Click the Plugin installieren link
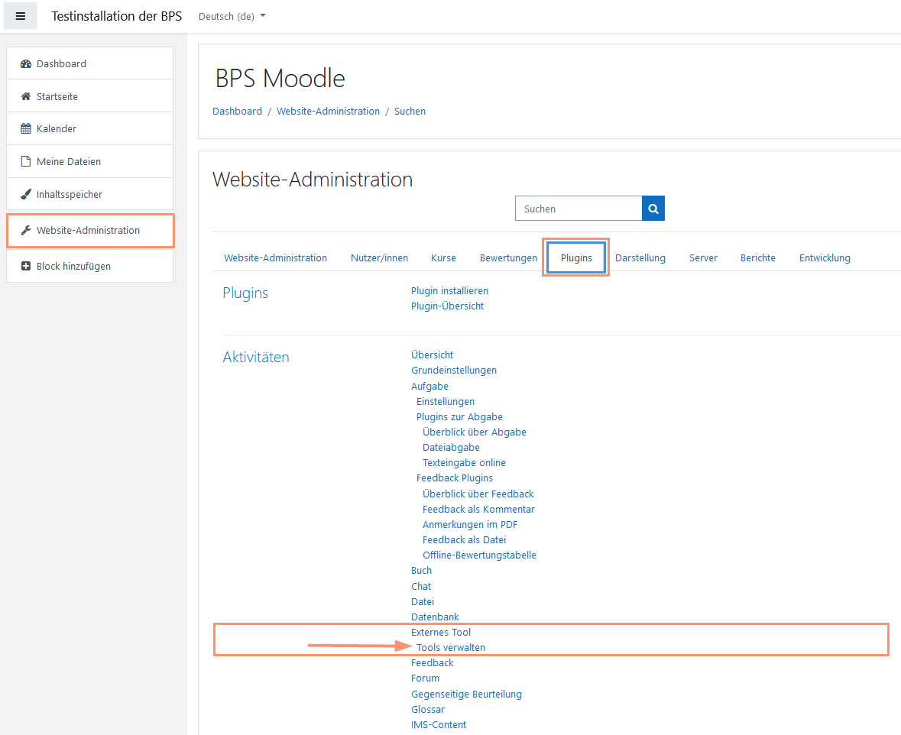The image size is (901, 735). click(449, 290)
